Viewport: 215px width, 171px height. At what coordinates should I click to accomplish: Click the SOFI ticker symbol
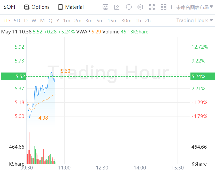click(x=9, y=7)
